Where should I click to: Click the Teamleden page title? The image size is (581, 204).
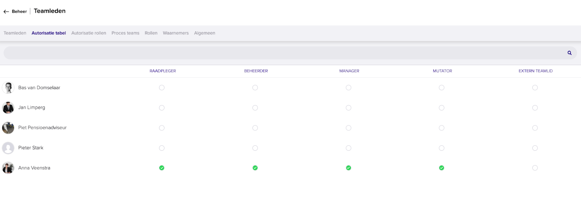[50, 11]
